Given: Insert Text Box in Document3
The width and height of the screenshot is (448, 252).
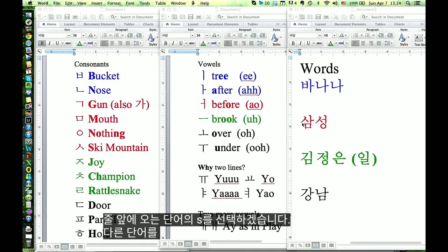Looking at the screenshot, I should [419, 40].
